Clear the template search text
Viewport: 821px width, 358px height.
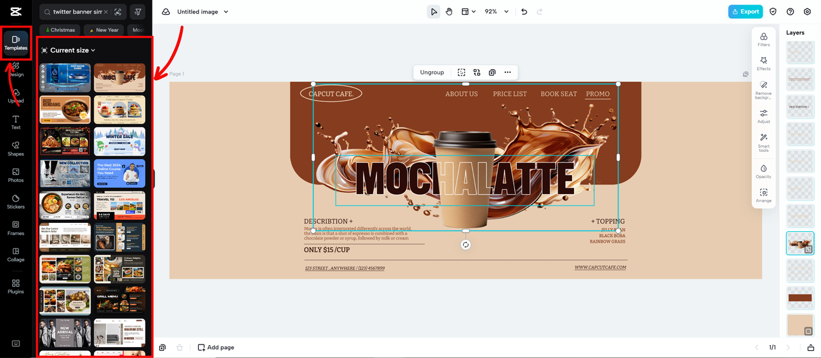click(x=106, y=12)
